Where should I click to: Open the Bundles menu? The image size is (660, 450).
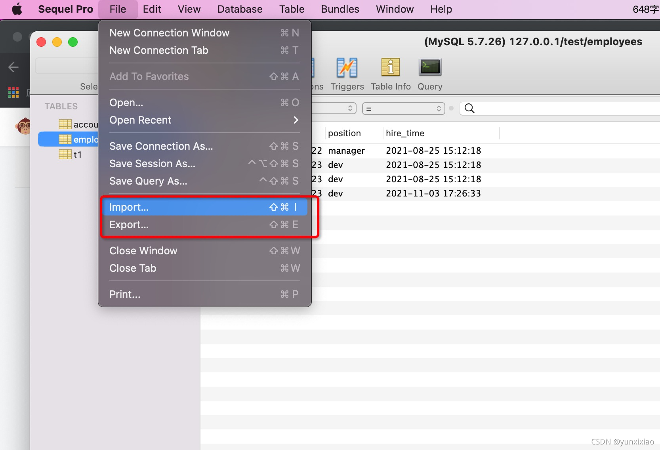pyautogui.click(x=340, y=9)
